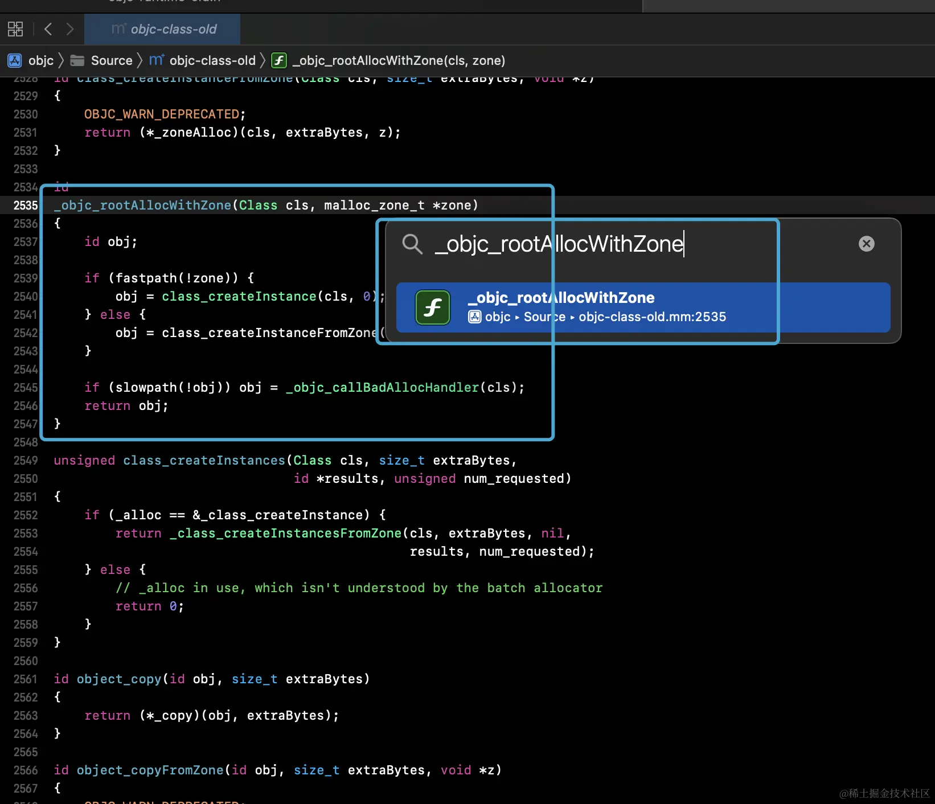Select the objc-class-old editor tab

pyautogui.click(x=162, y=29)
